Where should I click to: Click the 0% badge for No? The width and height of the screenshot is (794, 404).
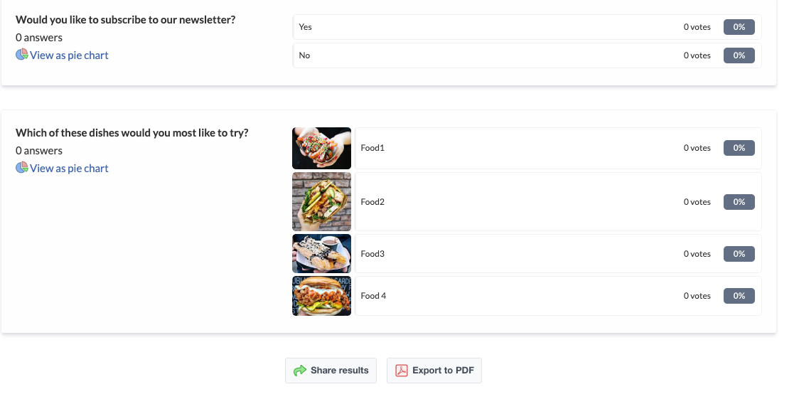coord(739,55)
